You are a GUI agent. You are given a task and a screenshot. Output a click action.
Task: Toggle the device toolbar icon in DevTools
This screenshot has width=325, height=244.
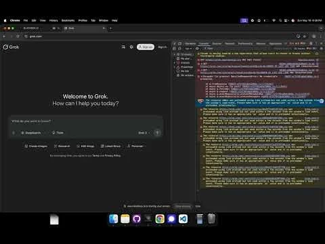coord(180,43)
